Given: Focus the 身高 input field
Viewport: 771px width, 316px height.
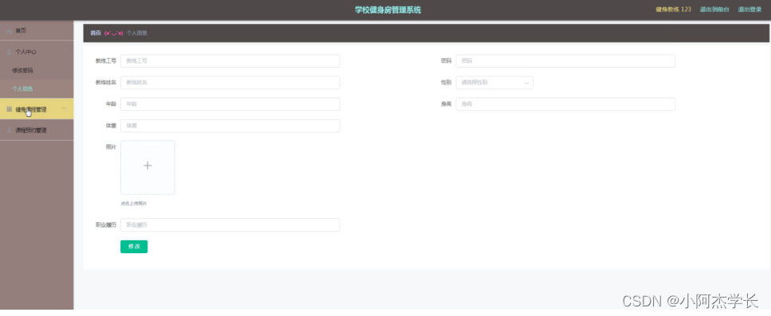Looking at the screenshot, I should [566, 104].
